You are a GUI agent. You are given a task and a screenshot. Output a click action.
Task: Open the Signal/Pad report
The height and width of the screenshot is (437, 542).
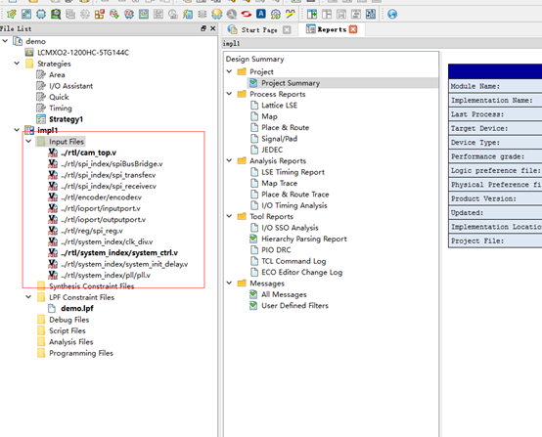pos(279,139)
